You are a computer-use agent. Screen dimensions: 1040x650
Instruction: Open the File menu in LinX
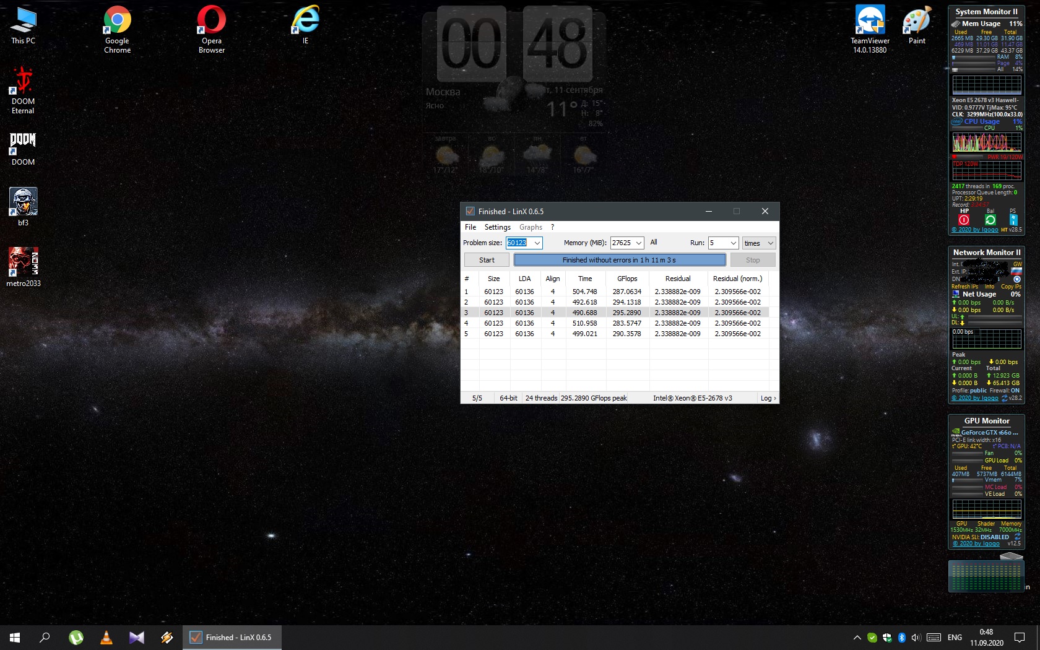(470, 227)
